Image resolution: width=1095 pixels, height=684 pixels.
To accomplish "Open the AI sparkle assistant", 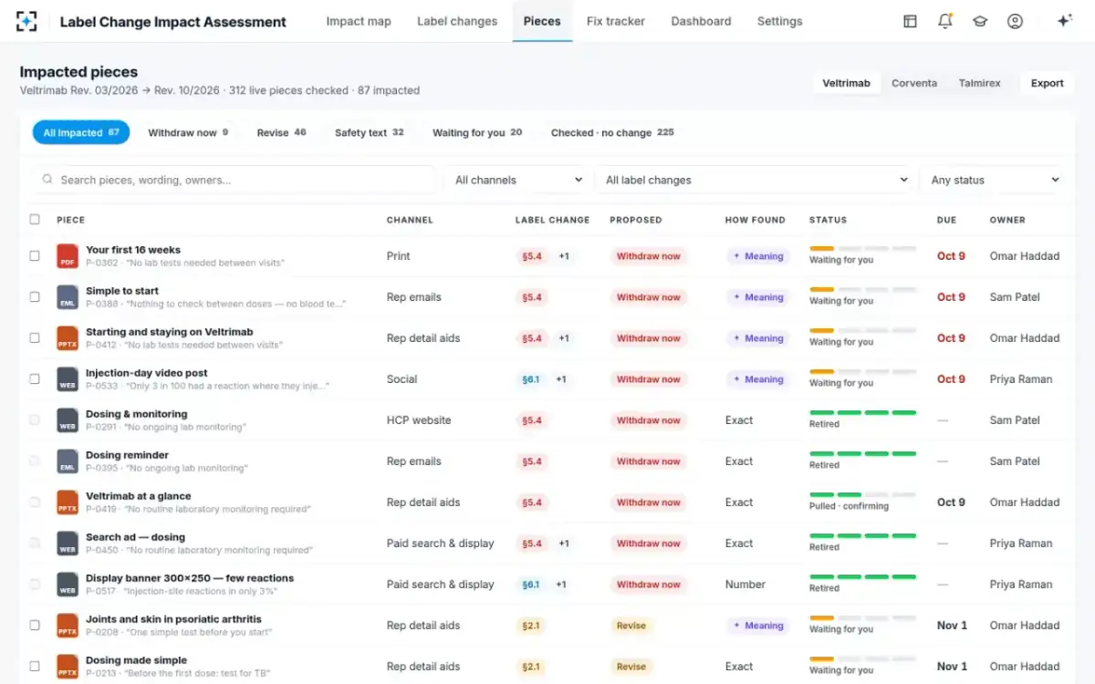I will tap(1064, 21).
